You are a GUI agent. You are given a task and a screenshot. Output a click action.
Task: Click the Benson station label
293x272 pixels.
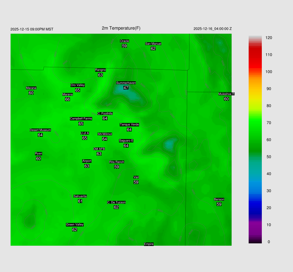coord(219,200)
